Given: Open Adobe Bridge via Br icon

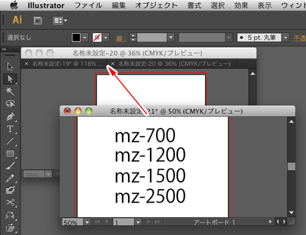Looking at the screenshot, I should tap(38, 21).
